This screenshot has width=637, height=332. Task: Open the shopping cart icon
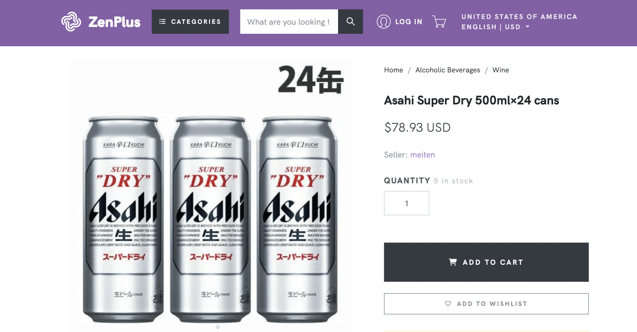coord(439,21)
